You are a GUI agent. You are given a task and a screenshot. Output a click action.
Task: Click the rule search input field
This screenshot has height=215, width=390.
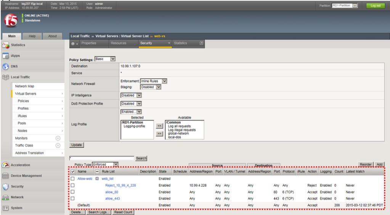102,158
